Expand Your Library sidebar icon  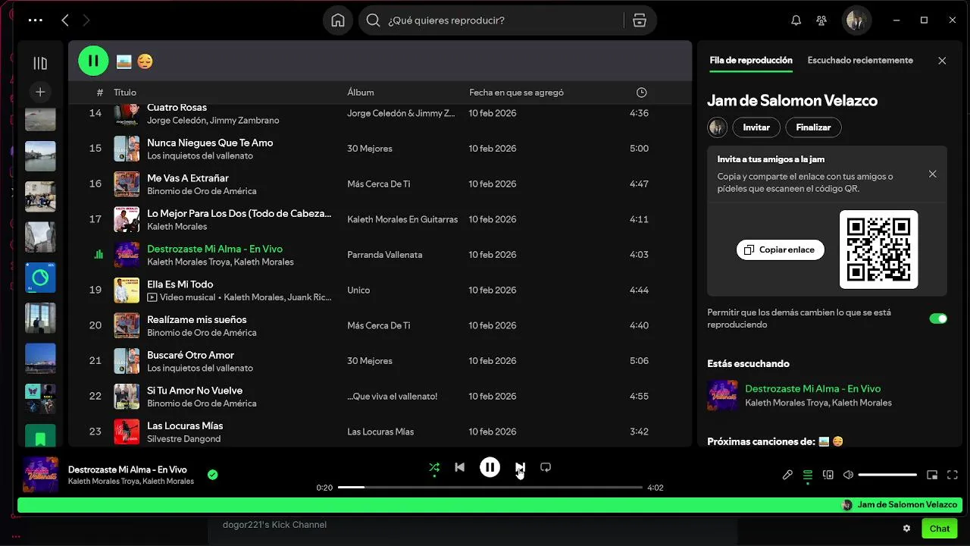click(40, 63)
